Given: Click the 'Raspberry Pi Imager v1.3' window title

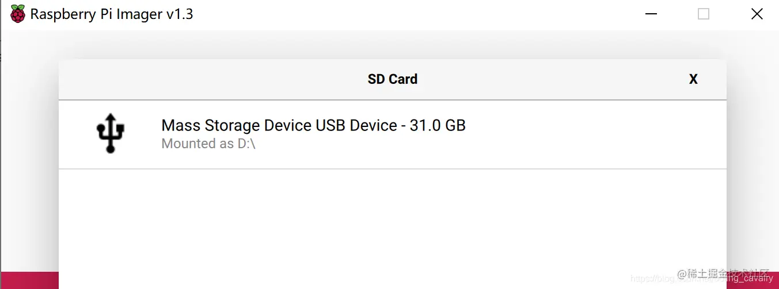Looking at the screenshot, I should (x=112, y=14).
